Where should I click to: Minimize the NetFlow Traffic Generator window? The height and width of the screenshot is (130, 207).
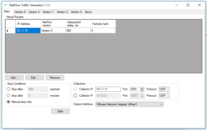pyautogui.click(x=177, y=5)
